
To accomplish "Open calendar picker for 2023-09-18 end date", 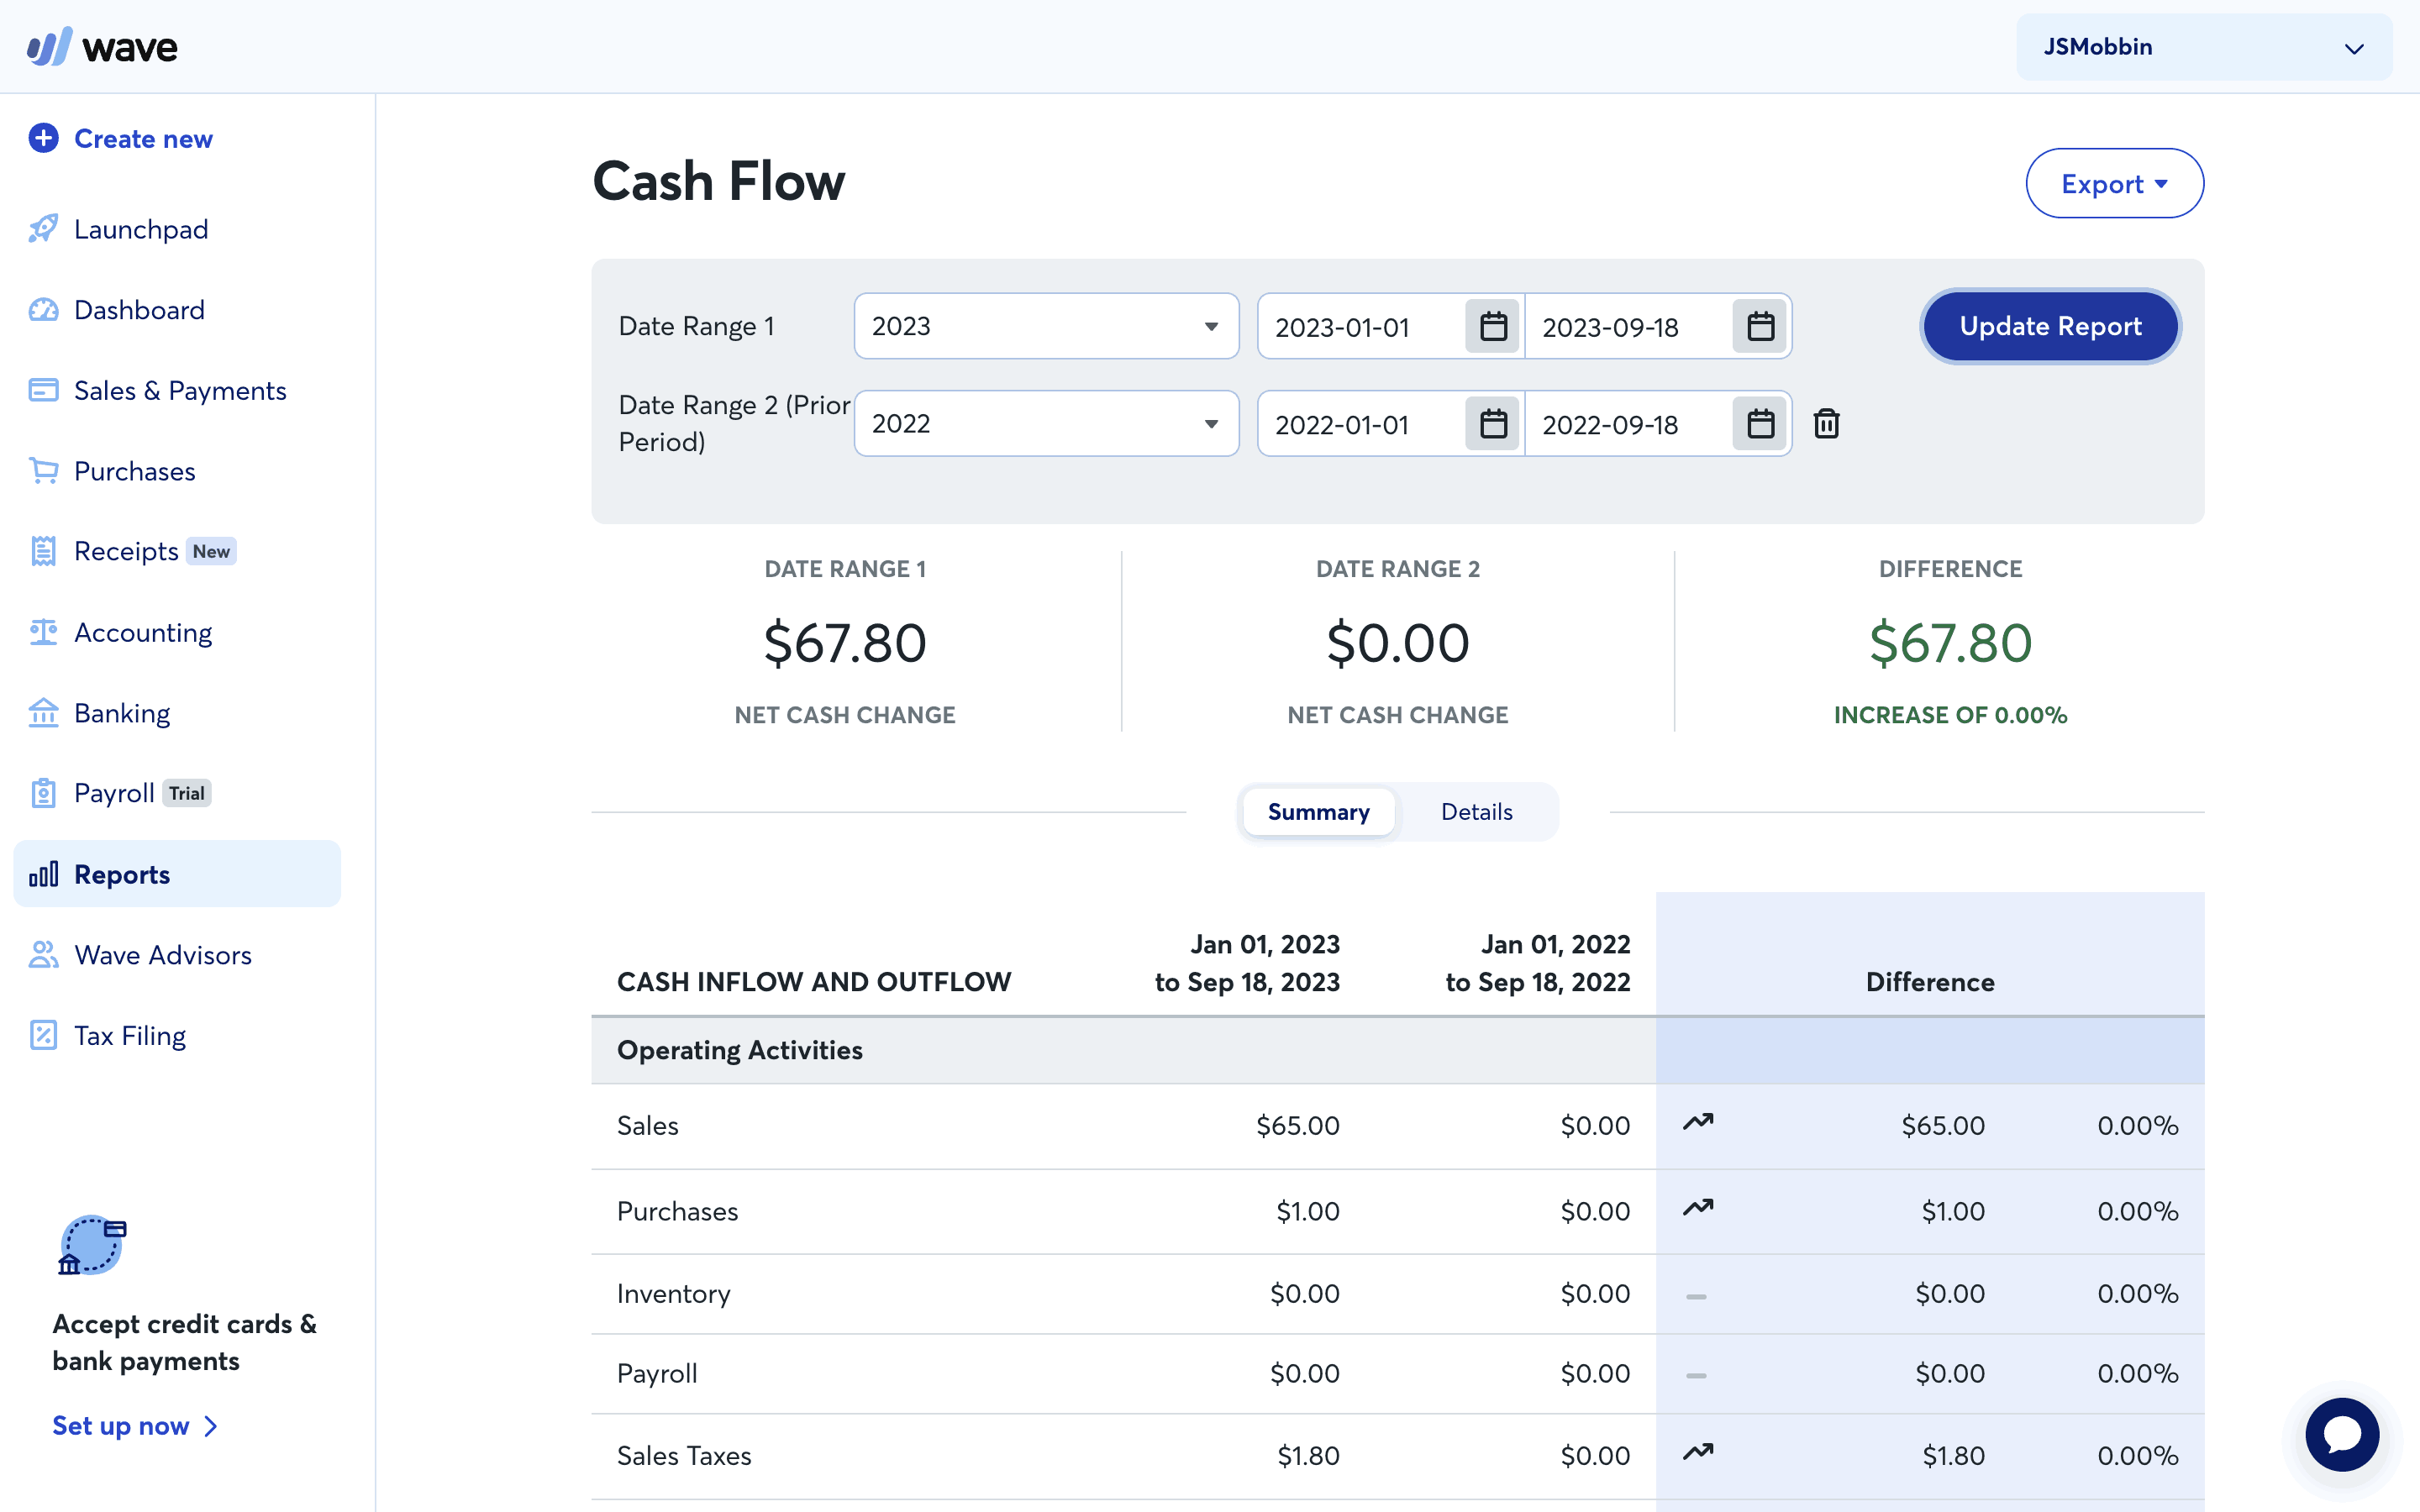I will click(x=1760, y=327).
